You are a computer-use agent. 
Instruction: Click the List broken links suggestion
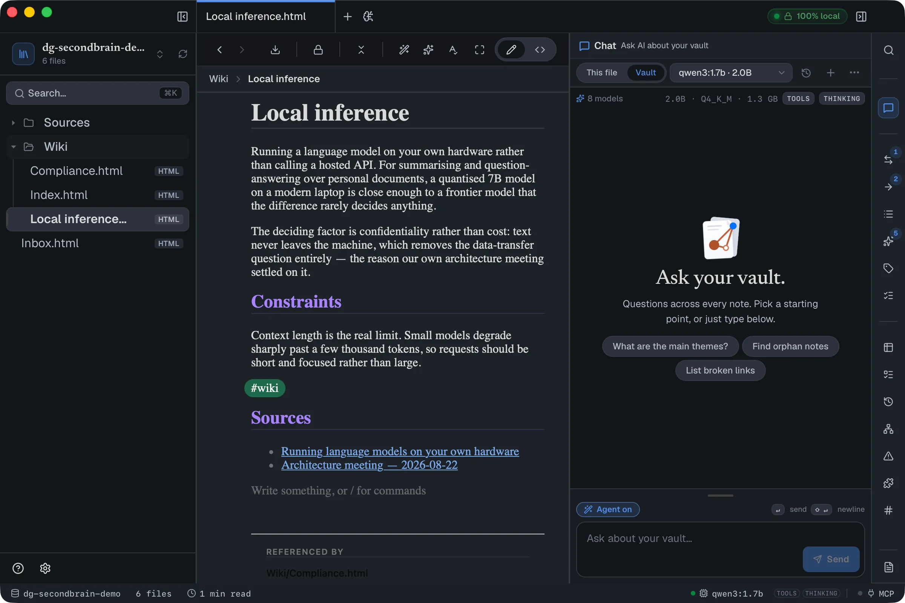click(720, 370)
